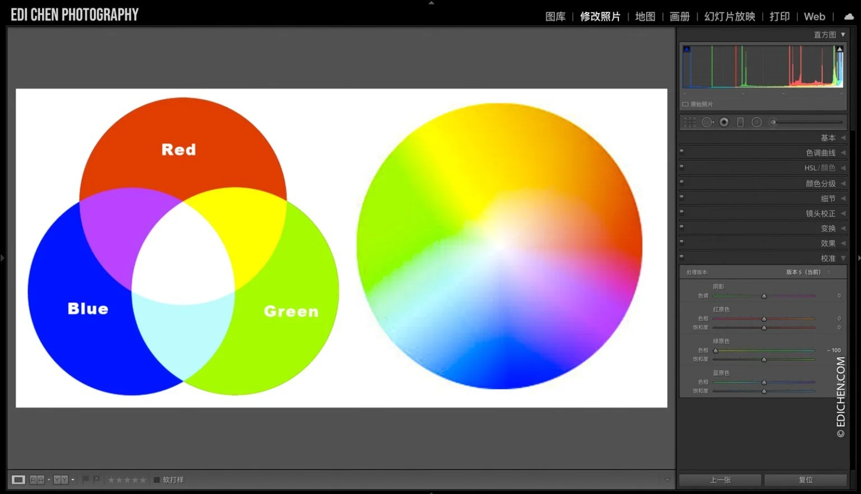The height and width of the screenshot is (494, 861).
Task: Select the spot removal tool icon
Action: [x=707, y=122]
